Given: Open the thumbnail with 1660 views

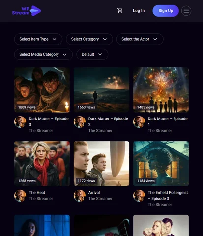Looking at the screenshot, I should coord(101,90).
